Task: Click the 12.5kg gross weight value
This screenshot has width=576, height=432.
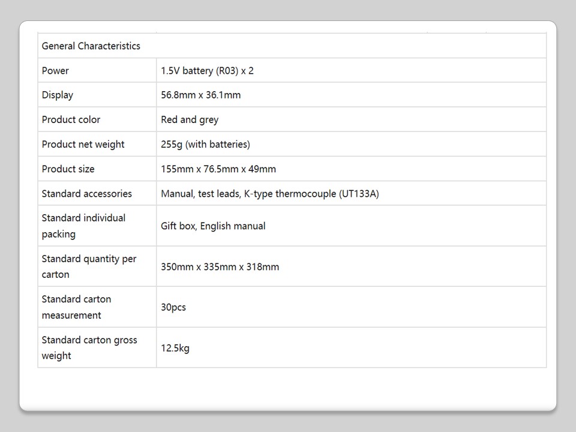Action: pyautogui.click(x=175, y=347)
